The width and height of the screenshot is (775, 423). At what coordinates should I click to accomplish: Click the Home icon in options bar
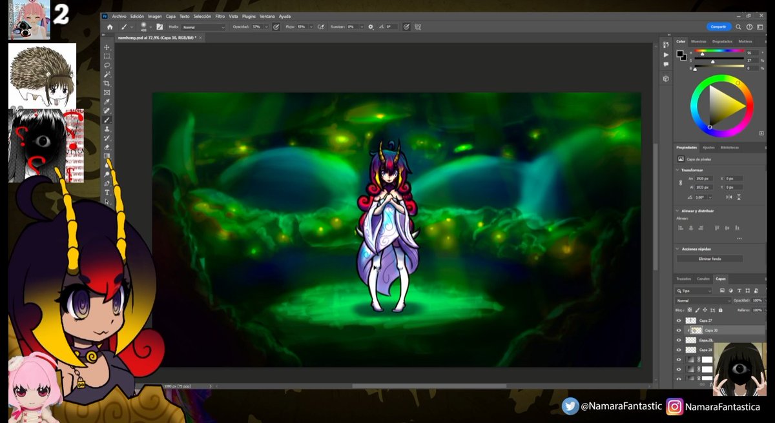pos(110,27)
